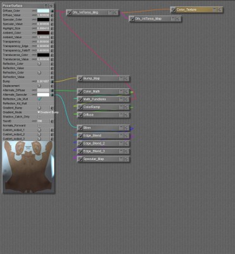Image resolution: width=235 pixels, height=254 pixels.
Task: Click the Diffuse node label
Action: [88, 115]
